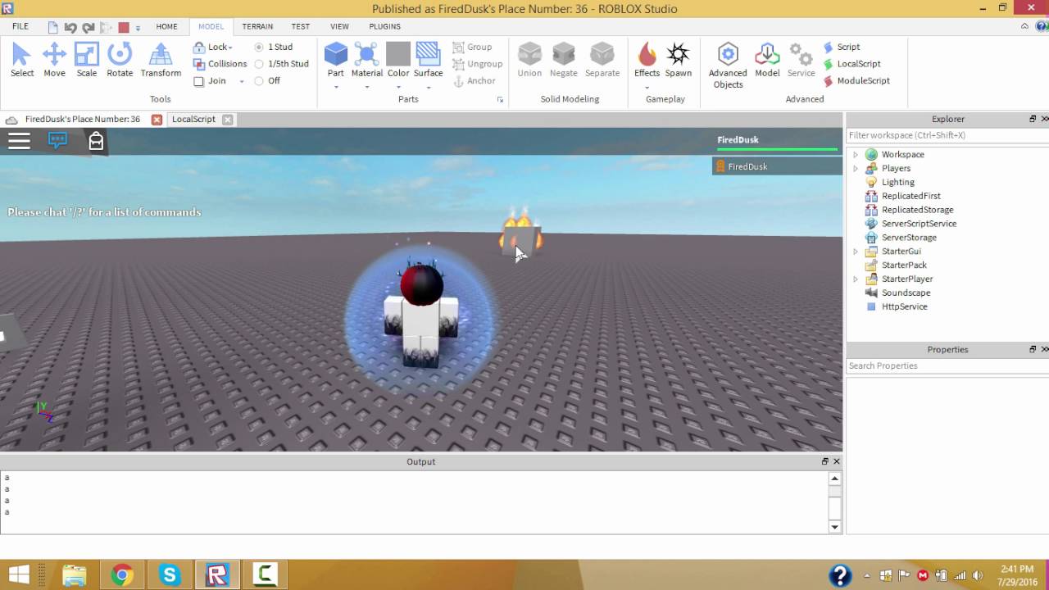
Task: Click the Undo arrow in quick access
Action: 70,27
